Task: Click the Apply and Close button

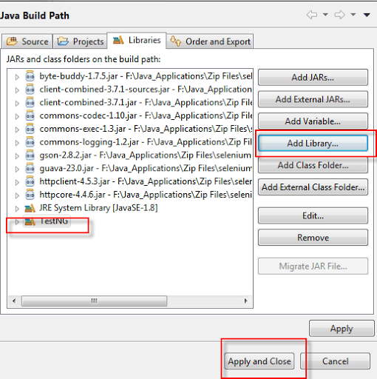Action: (x=259, y=361)
